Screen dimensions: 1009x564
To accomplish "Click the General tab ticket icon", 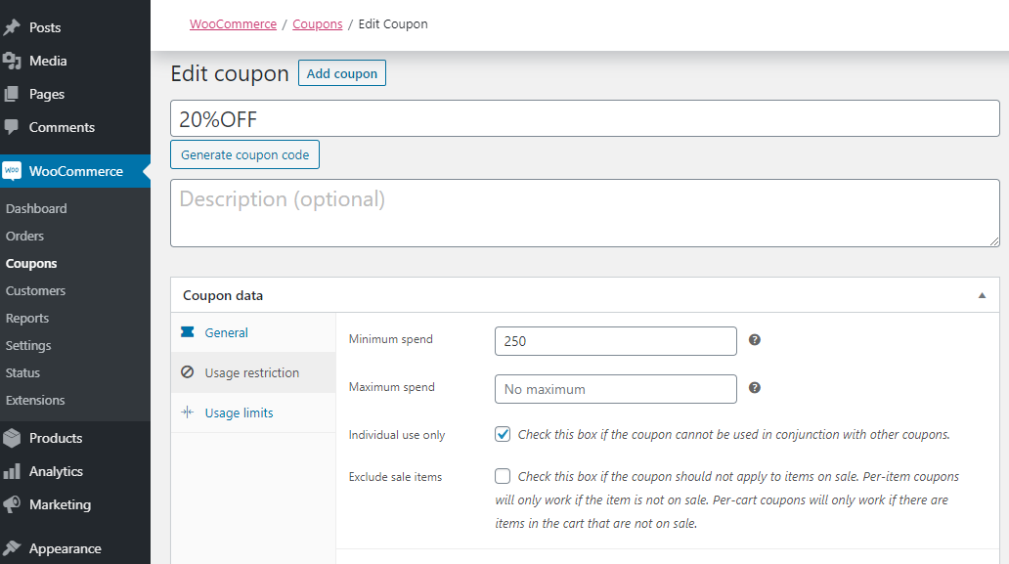I will click(x=188, y=331).
